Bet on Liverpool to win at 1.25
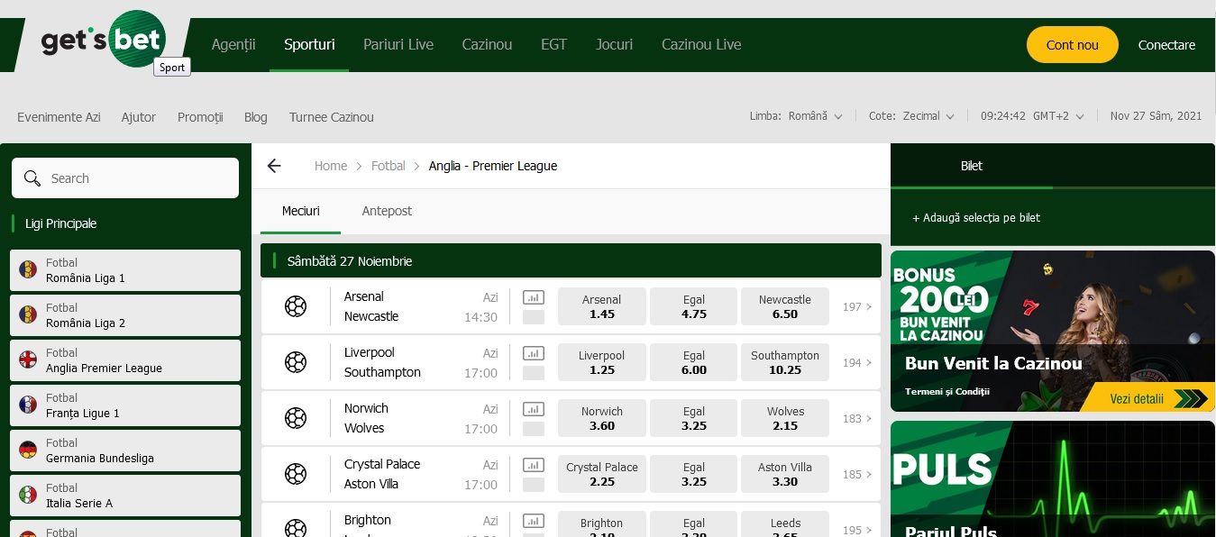 coord(602,362)
